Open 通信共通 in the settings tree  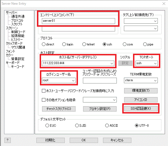18,17
